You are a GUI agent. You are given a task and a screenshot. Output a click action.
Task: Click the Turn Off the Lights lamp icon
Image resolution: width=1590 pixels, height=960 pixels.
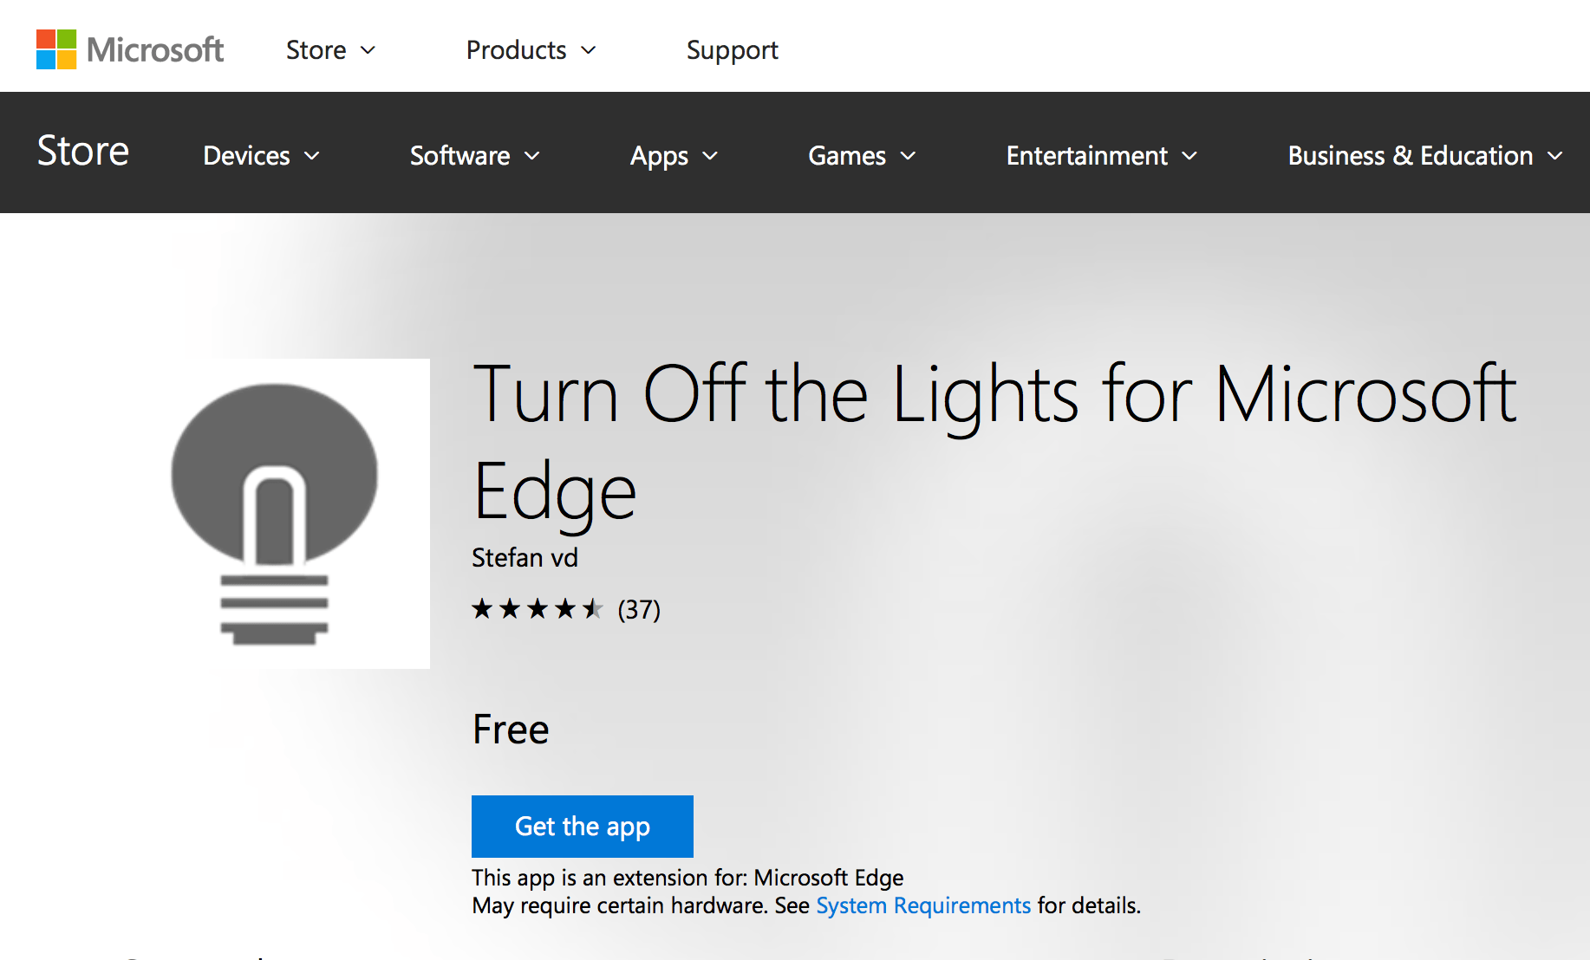(x=275, y=514)
